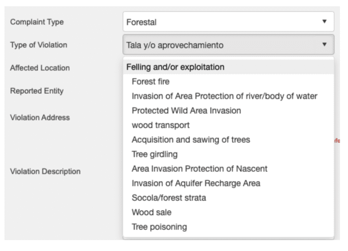Choose the Forest fire option
The image size is (348, 251).
pos(150,82)
